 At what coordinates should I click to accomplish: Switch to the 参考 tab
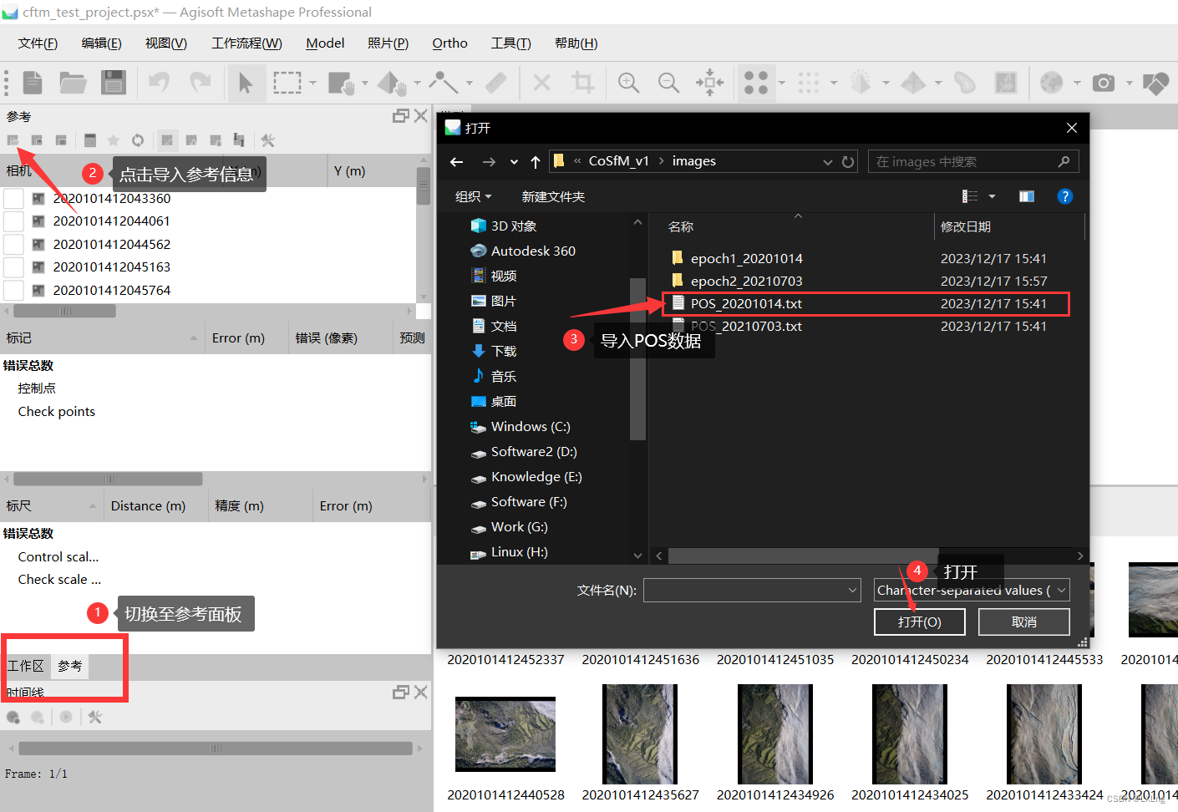[x=70, y=666]
